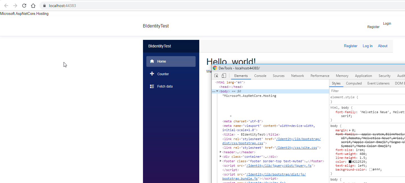Select the title element row

[x=251, y=134]
